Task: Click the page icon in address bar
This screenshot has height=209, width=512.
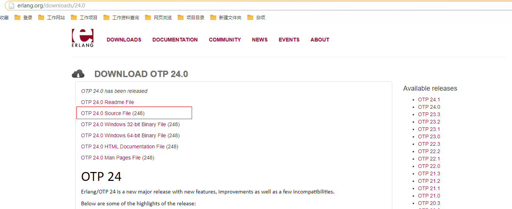Action: 11,6
